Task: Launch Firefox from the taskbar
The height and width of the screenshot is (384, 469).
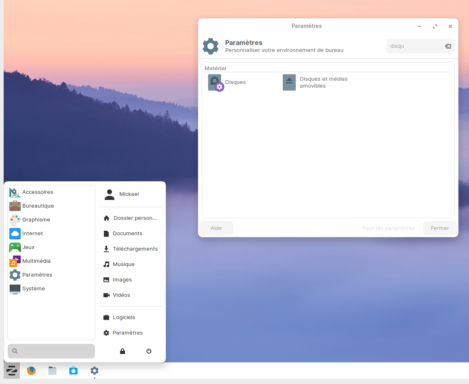Action: pyautogui.click(x=31, y=371)
